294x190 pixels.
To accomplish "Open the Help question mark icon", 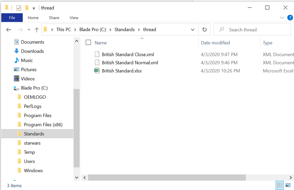I will point(290,18).
